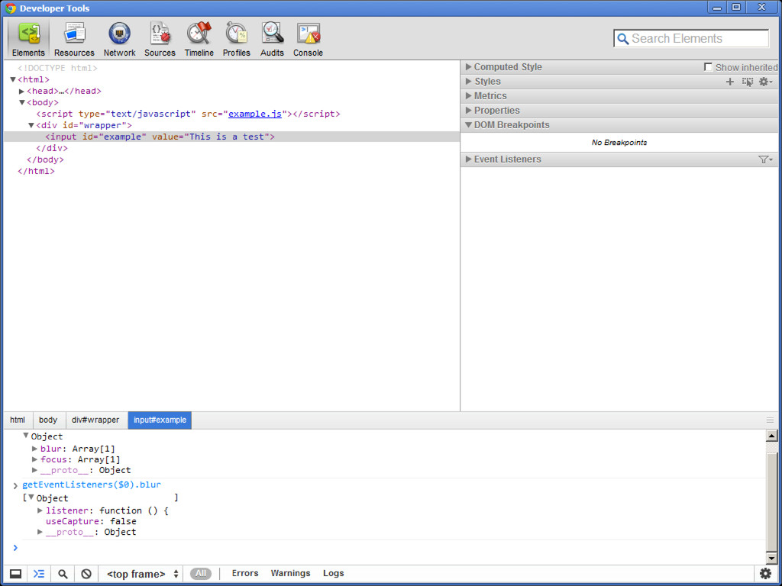
Task: Filter console to Errors
Action: [245, 574]
